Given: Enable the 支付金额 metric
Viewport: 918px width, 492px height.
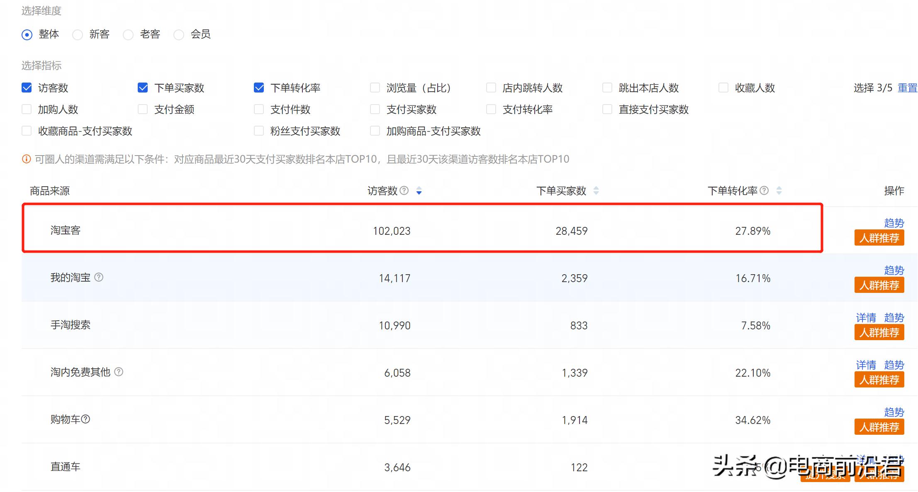Looking at the screenshot, I should click(143, 109).
